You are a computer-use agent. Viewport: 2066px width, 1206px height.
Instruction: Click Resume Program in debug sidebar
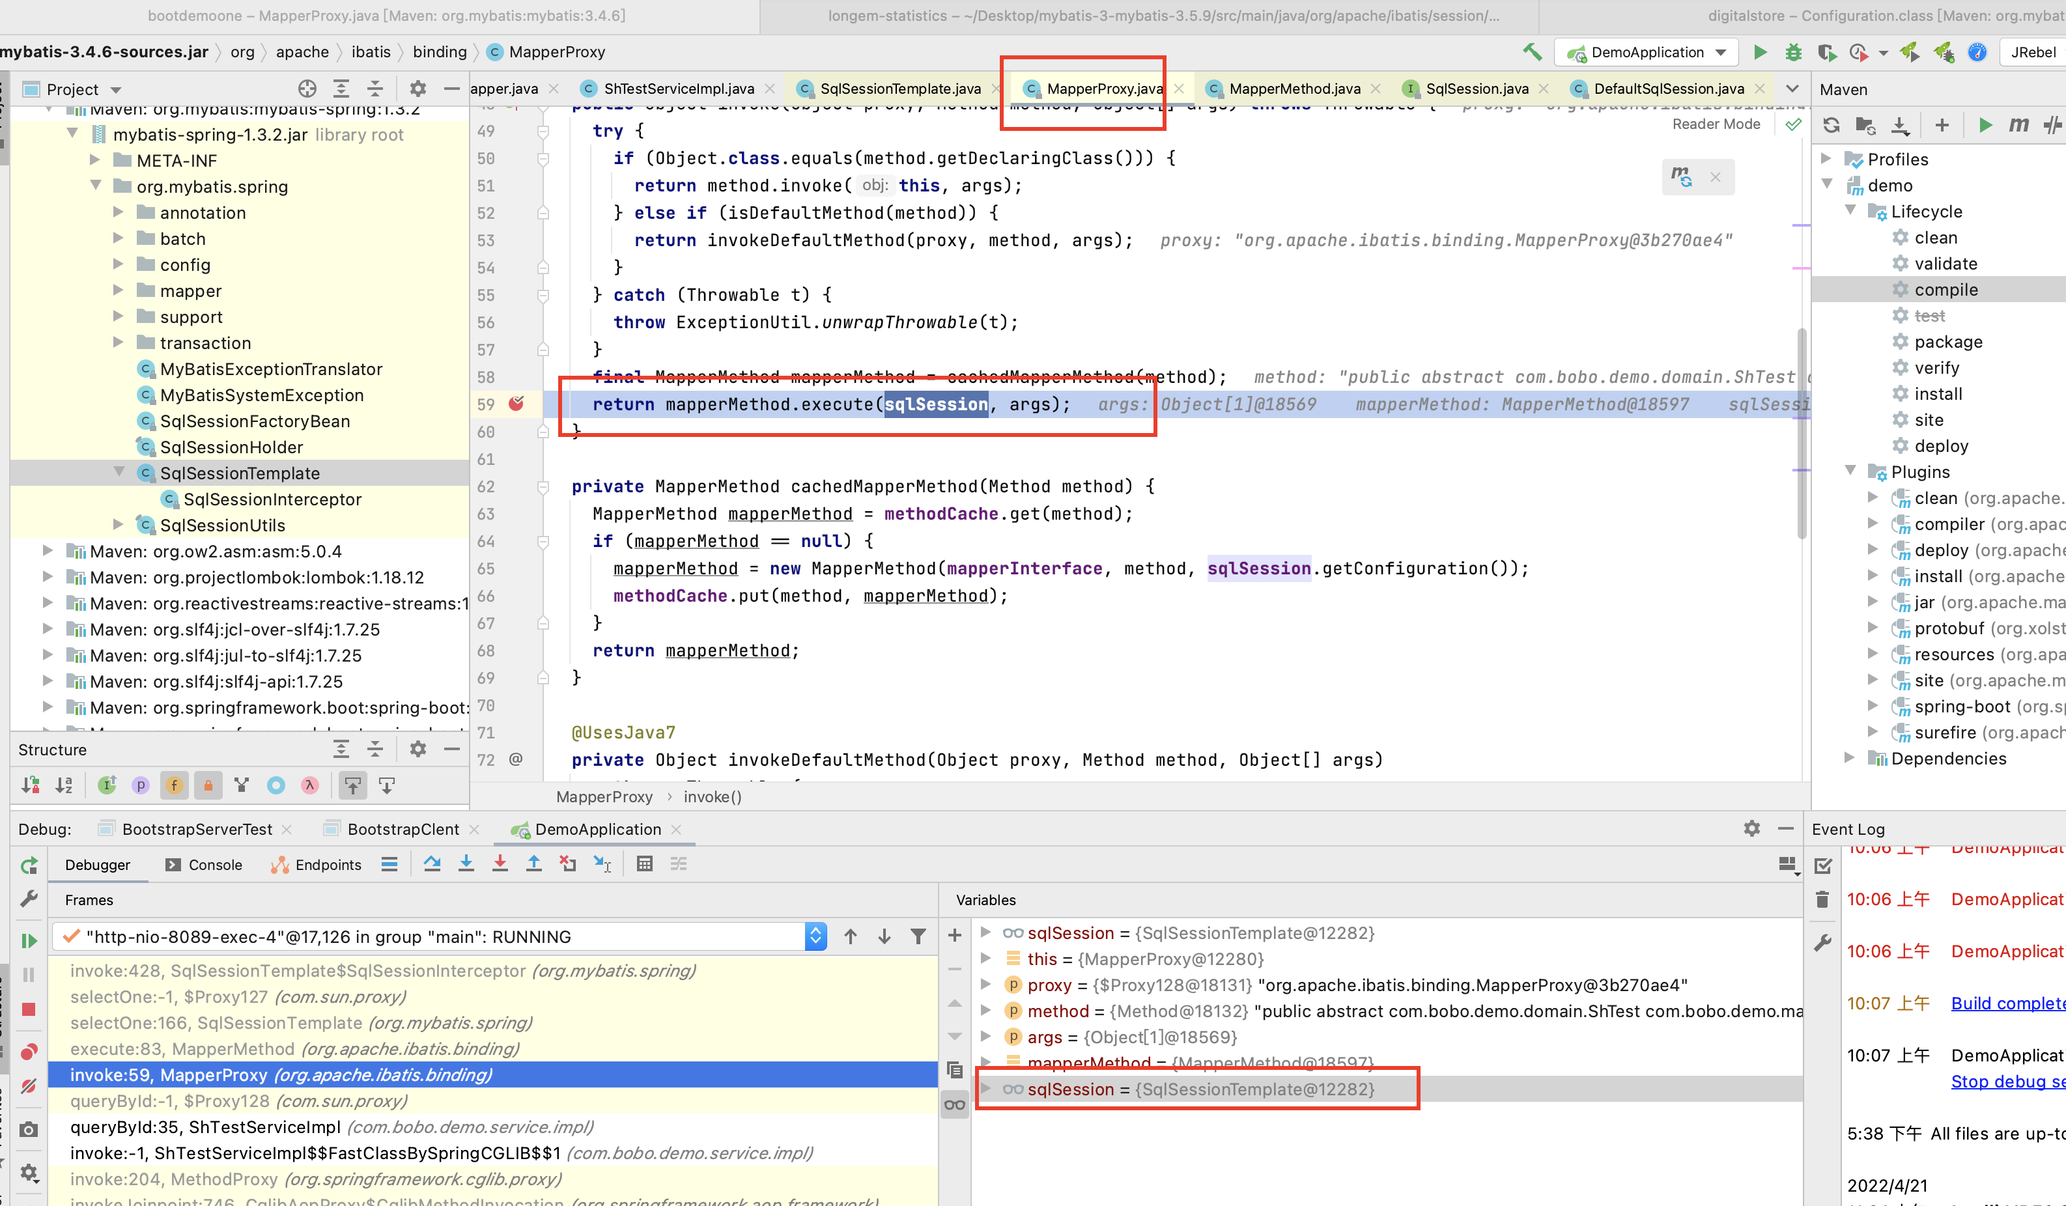[29, 940]
